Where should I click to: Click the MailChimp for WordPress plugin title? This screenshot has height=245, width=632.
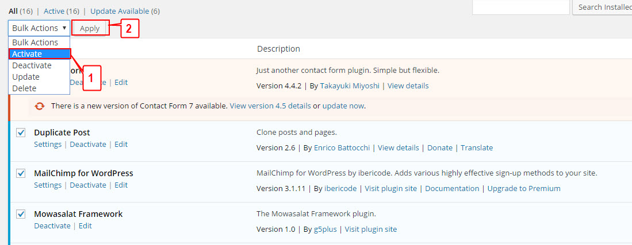83,173
